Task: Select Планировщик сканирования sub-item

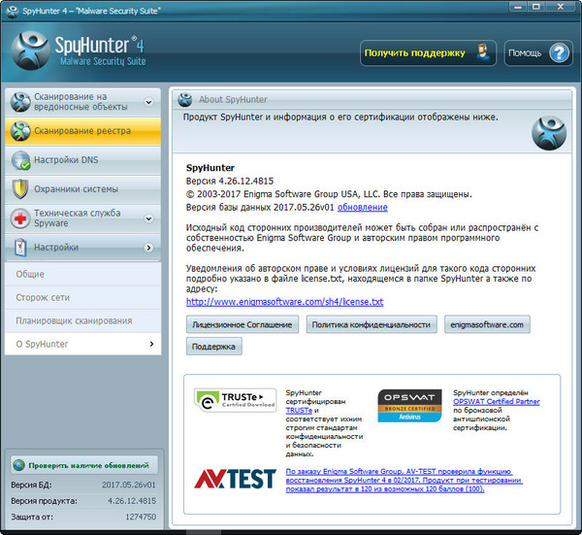Action: pyautogui.click(x=82, y=321)
